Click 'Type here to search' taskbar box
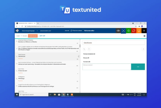The image size is (161, 108). point(34,95)
